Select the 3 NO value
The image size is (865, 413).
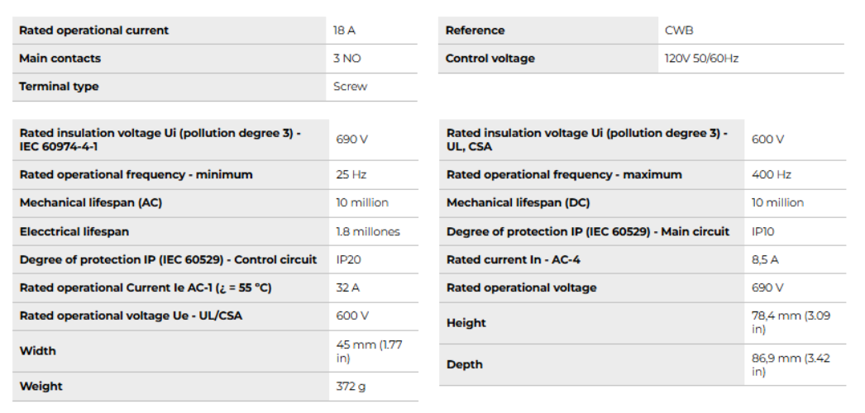[x=347, y=59]
